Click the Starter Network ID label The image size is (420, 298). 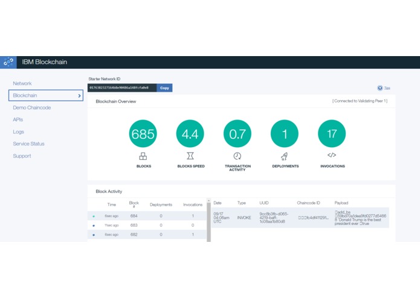tap(104, 79)
